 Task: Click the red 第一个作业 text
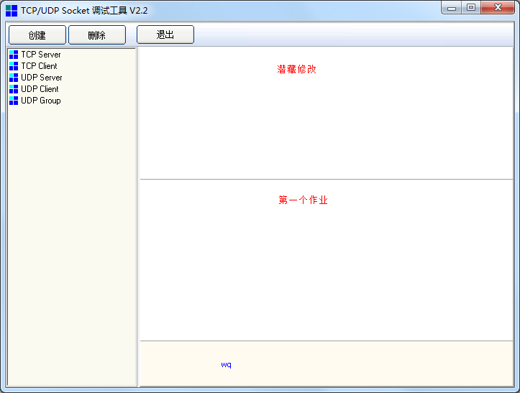(x=303, y=200)
